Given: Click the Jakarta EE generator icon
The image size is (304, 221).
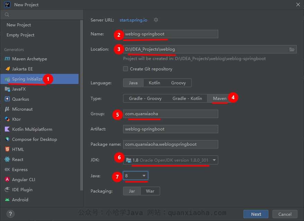Looking at the screenshot, I should coord(7,69).
